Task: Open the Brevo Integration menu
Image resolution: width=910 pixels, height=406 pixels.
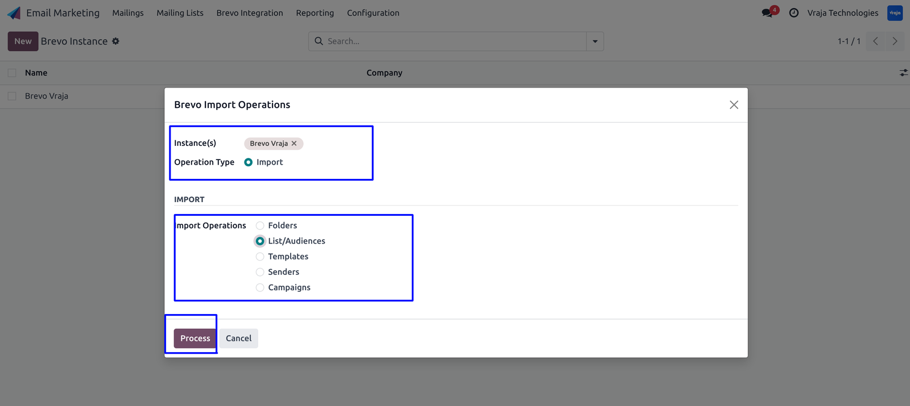Action: (250, 12)
